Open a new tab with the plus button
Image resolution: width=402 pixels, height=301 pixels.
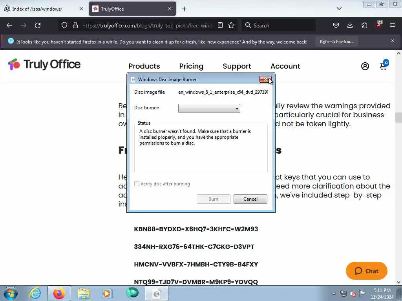pos(185,9)
